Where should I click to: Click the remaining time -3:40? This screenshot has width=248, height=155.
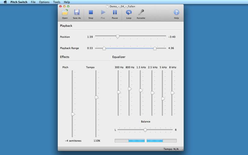[x=172, y=37]
